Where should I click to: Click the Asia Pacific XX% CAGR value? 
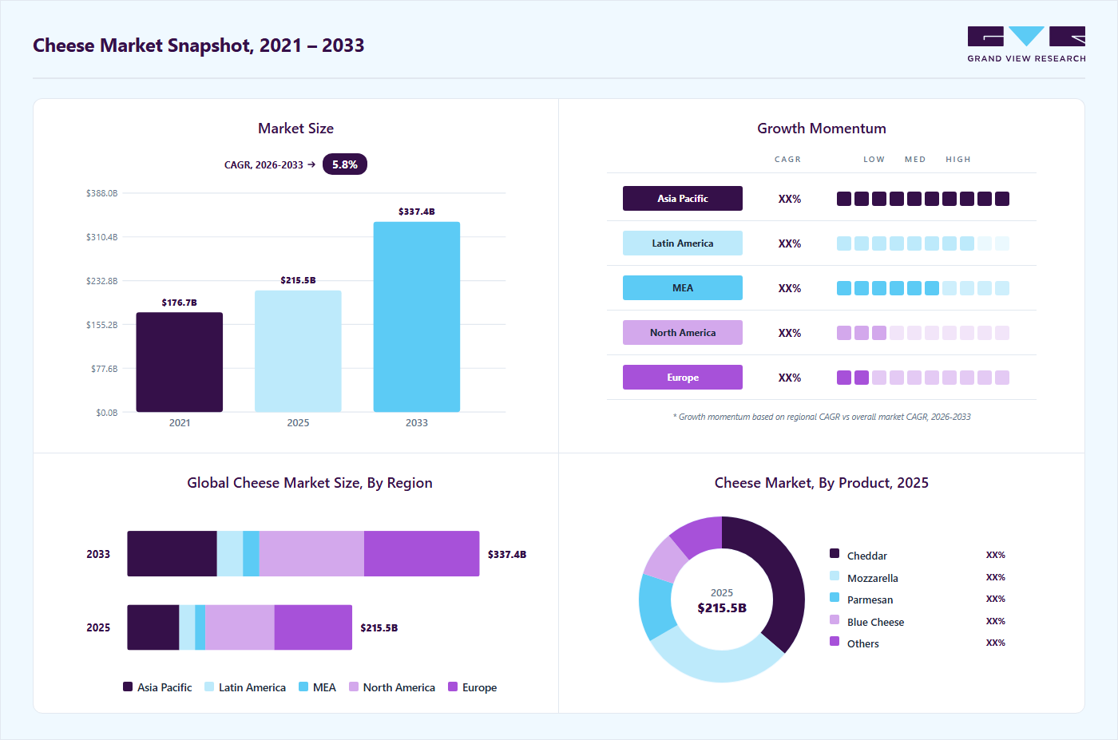790,199
